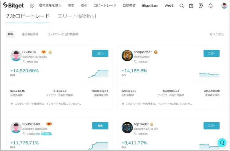This screenshot has width=230, height=151.
Task: Click the $242,496.28 assets value
Action: pyautogui.click(x=211, y=91)
